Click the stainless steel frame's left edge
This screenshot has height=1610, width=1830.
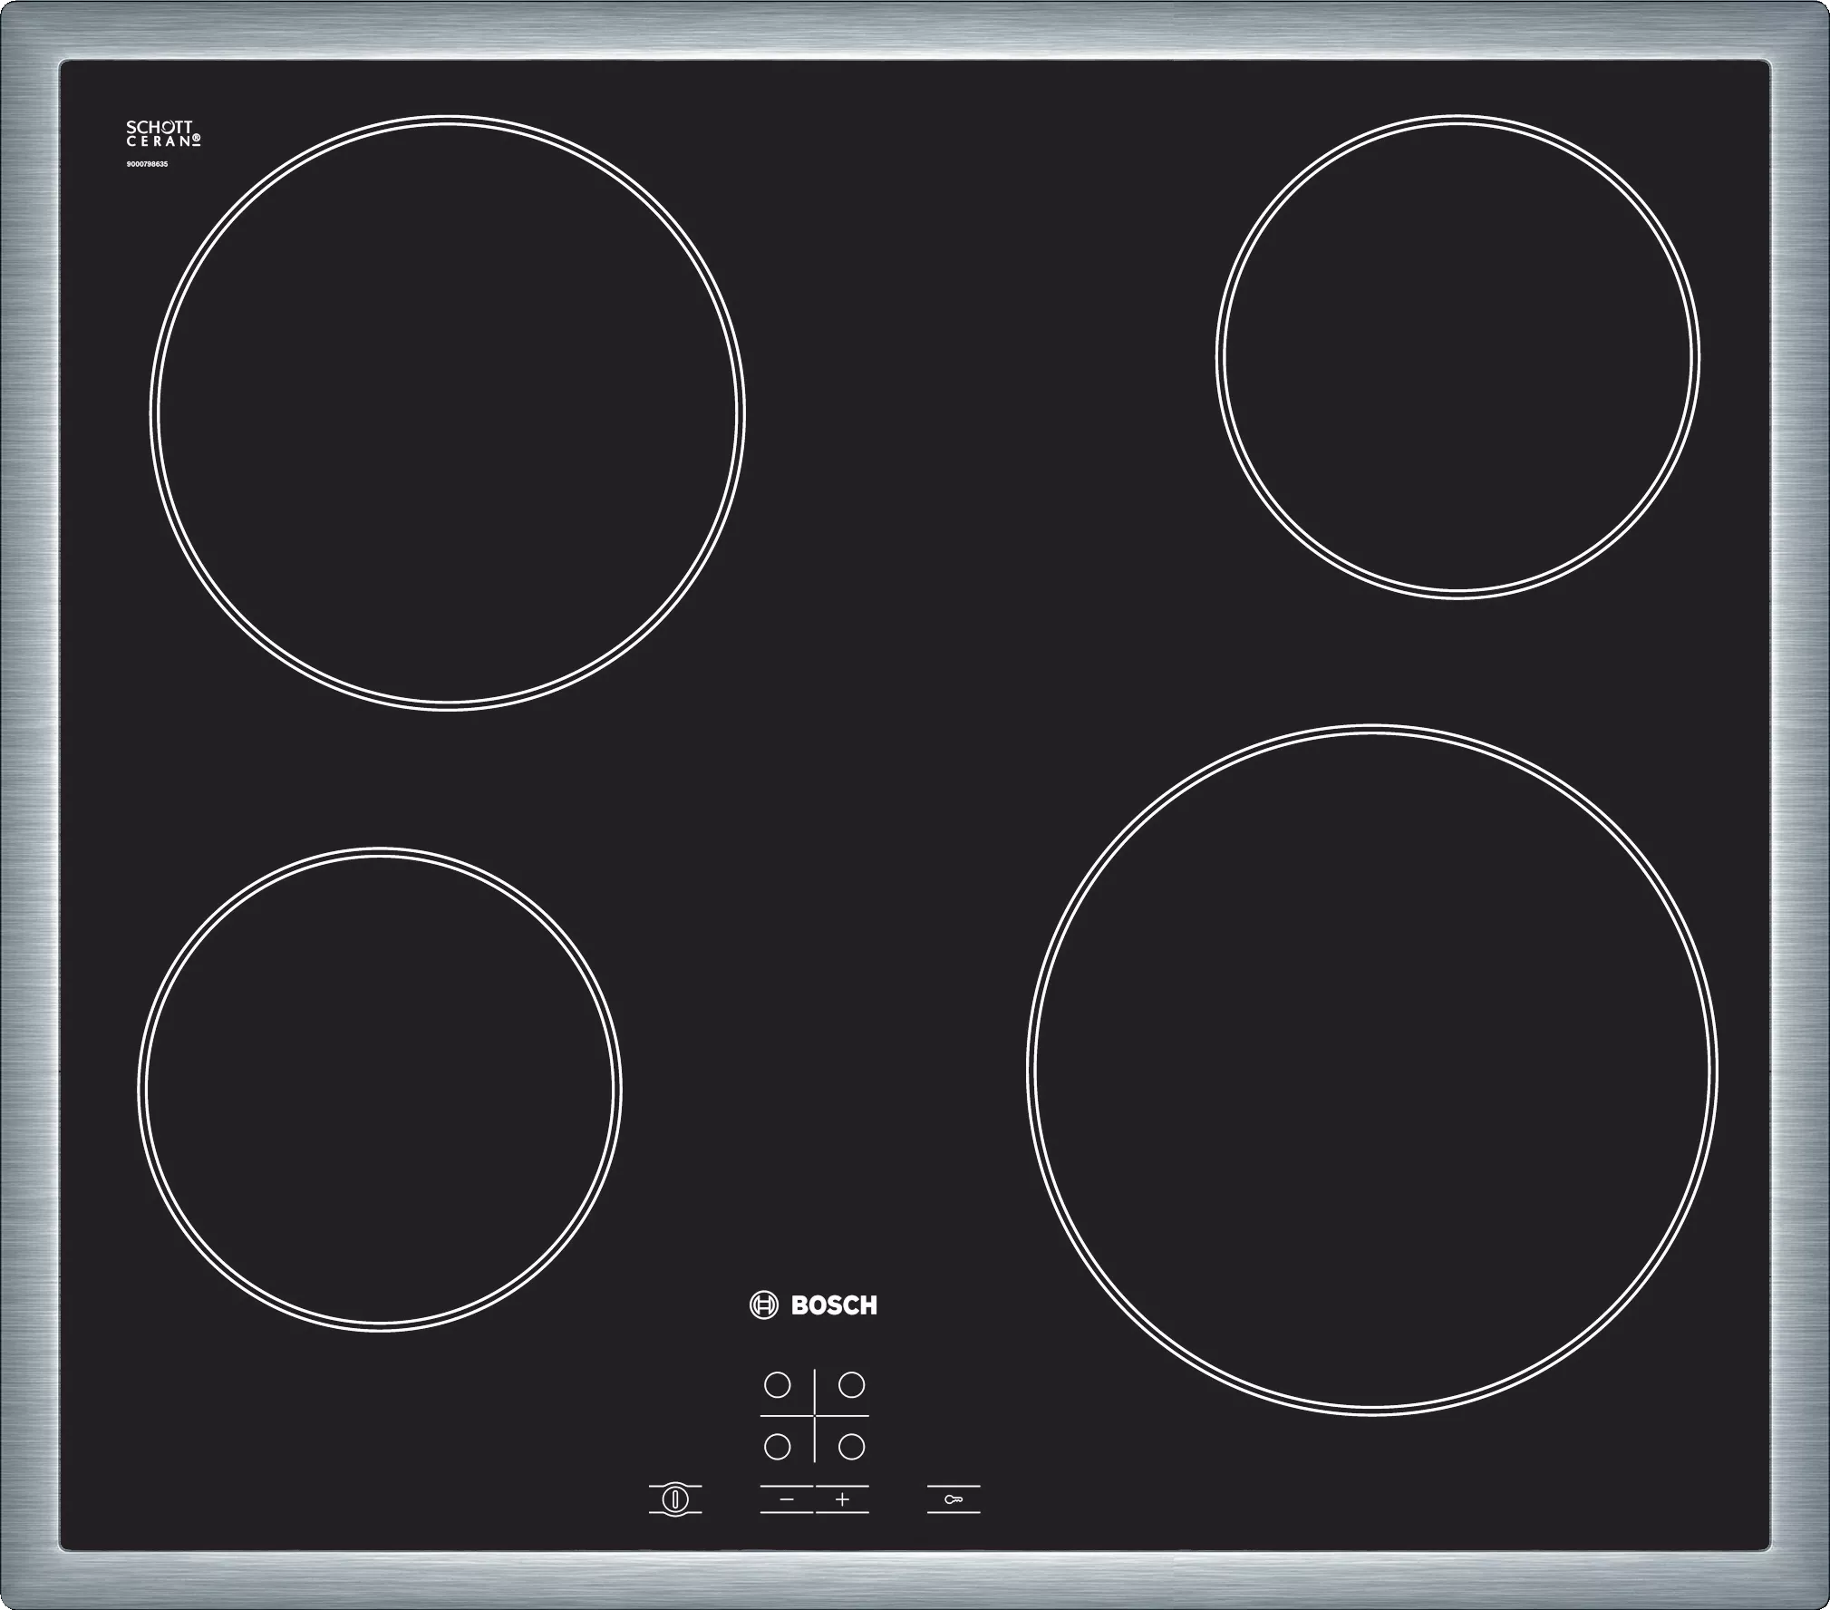[x=29, y=805]
